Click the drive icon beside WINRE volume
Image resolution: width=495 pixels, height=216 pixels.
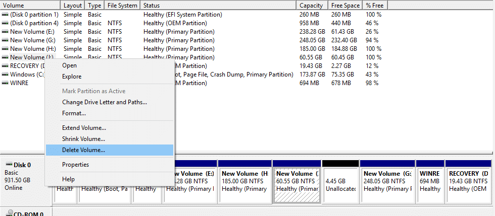tap(5, 83)
